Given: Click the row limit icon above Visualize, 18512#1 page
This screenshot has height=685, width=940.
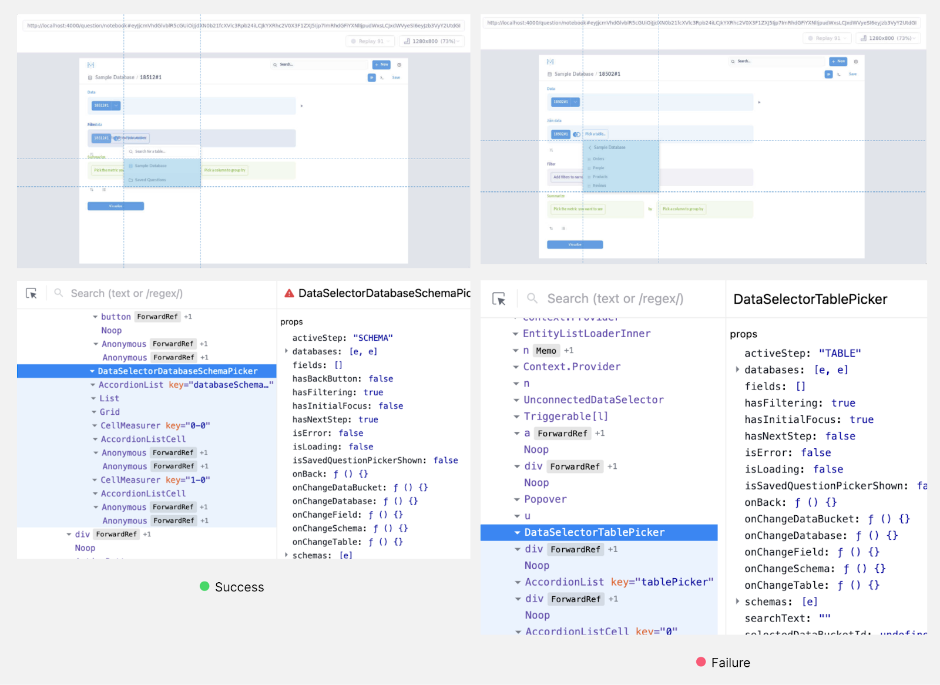Looking at the screenshot, I should [104, 190].
